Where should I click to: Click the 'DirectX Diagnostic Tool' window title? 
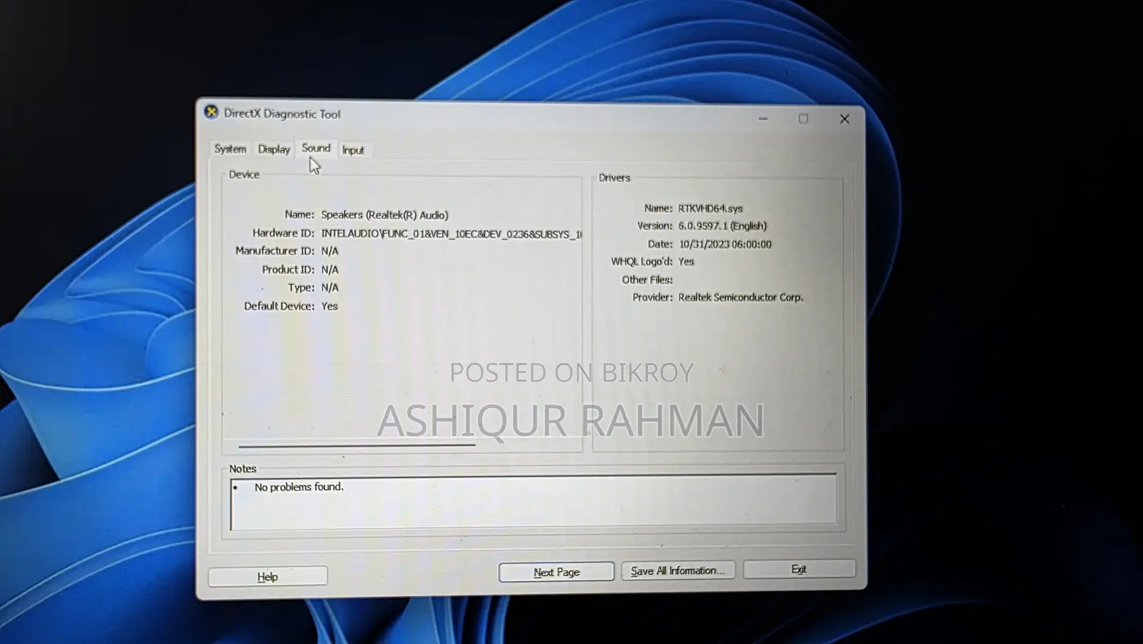click(282, 114)
